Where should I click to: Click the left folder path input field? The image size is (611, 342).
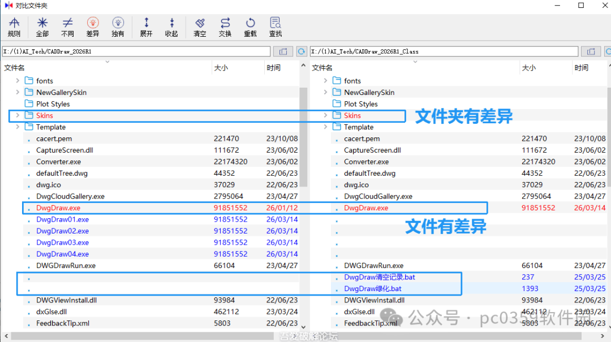coord(136,51)
